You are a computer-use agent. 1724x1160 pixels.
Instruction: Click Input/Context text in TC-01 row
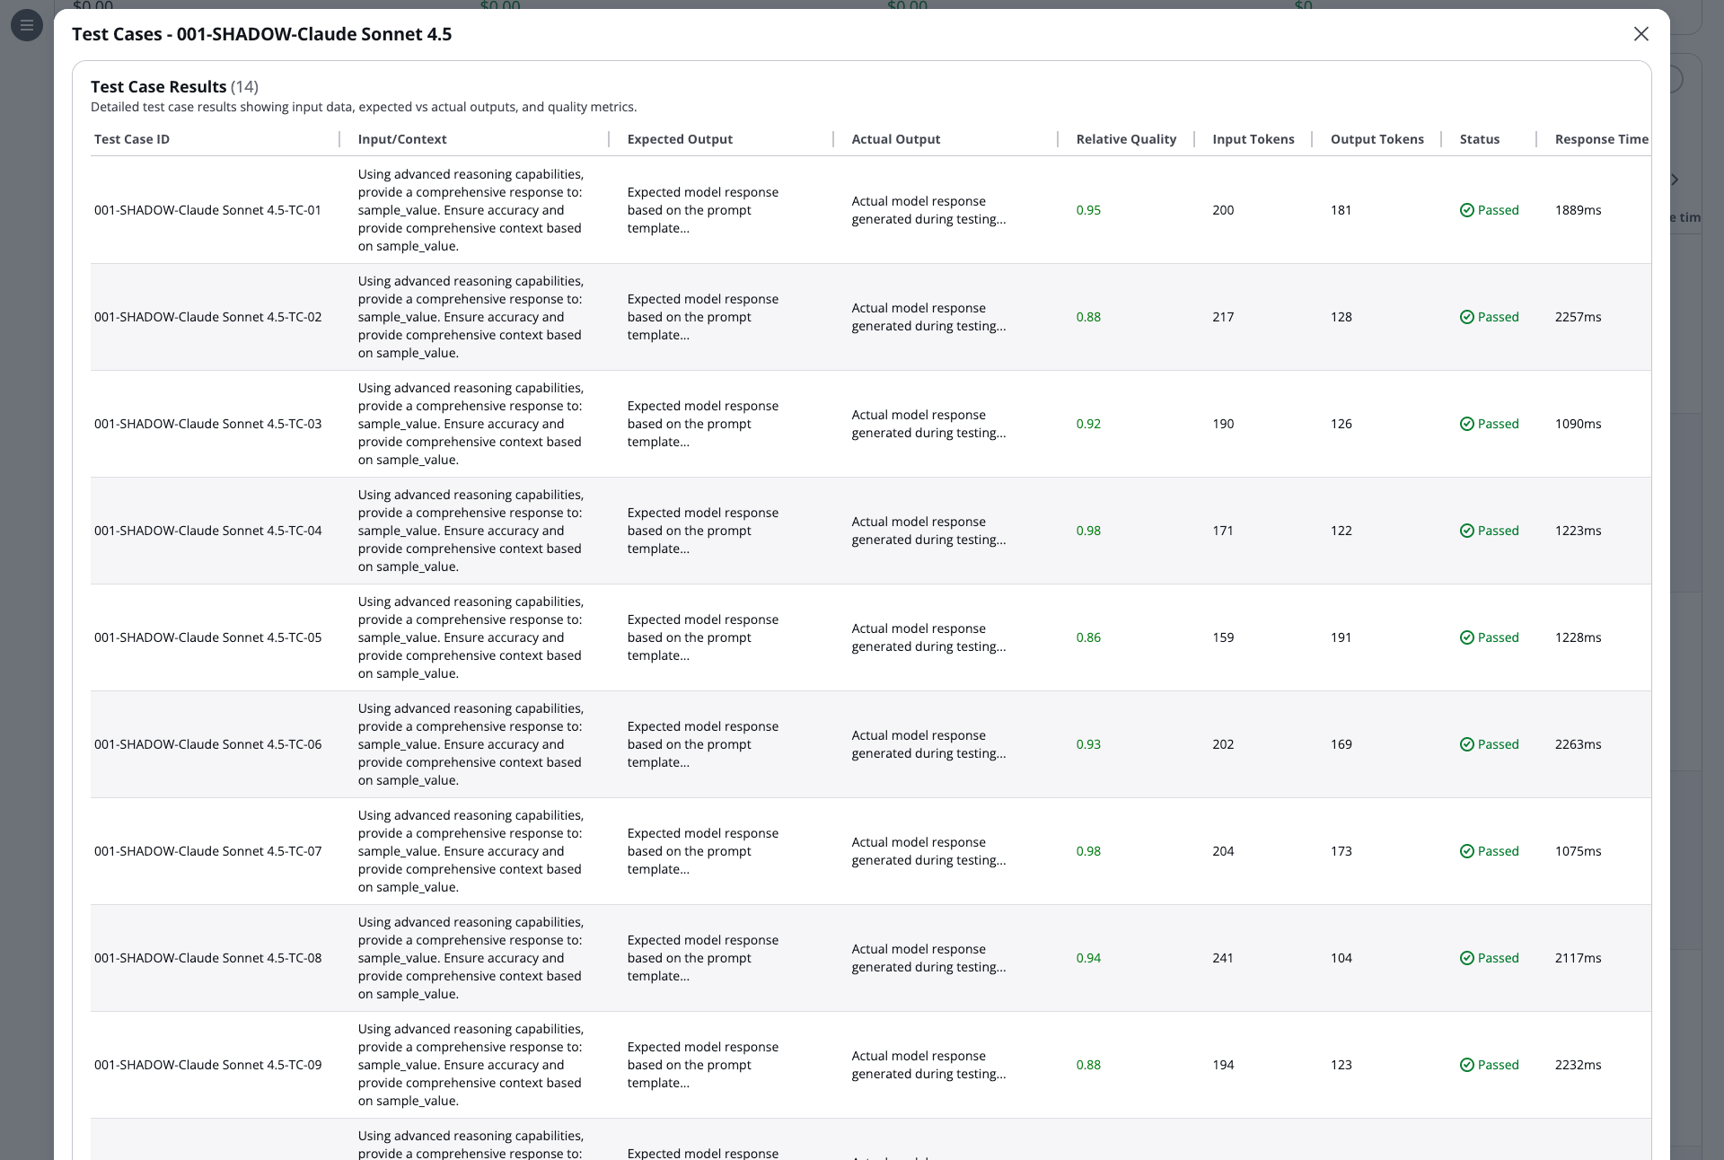[471, 210]
